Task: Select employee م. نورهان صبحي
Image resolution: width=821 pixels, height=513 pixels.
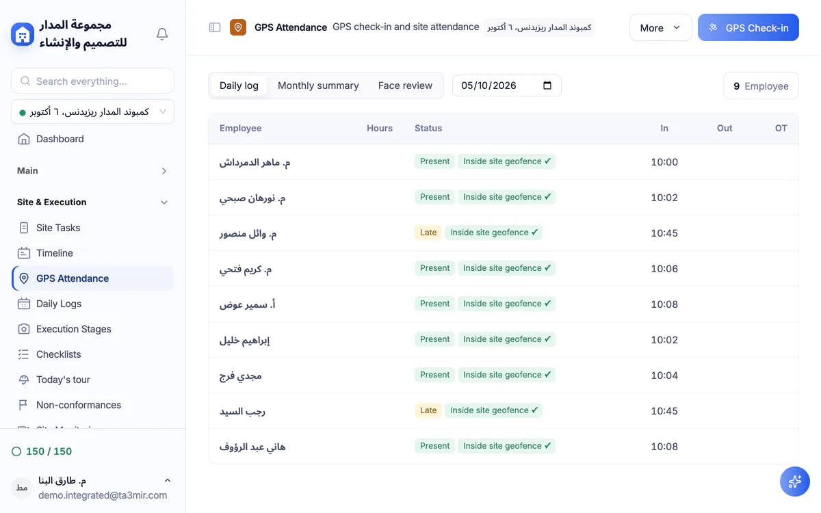Action: click(252, 198)
